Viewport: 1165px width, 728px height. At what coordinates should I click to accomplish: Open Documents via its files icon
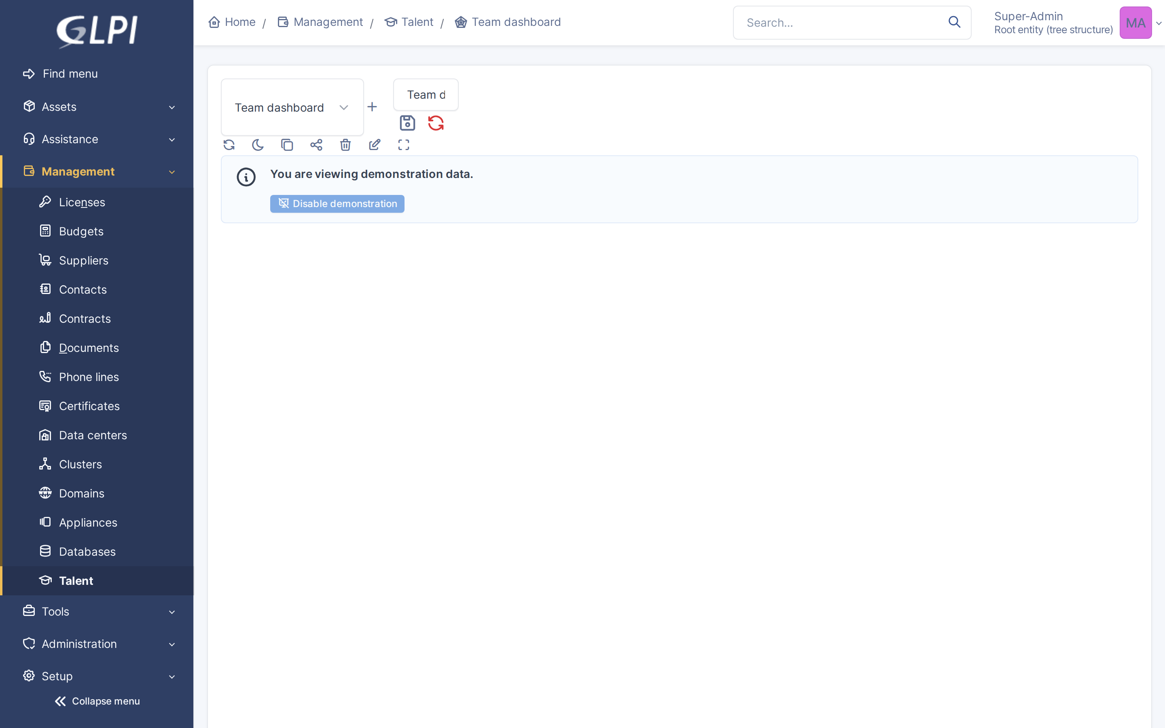coord(45,348)
